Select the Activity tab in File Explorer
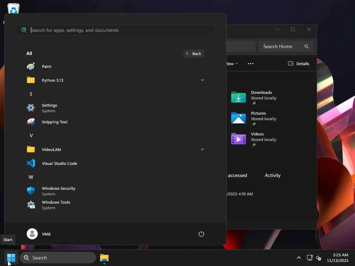 [x=272, y=175]
